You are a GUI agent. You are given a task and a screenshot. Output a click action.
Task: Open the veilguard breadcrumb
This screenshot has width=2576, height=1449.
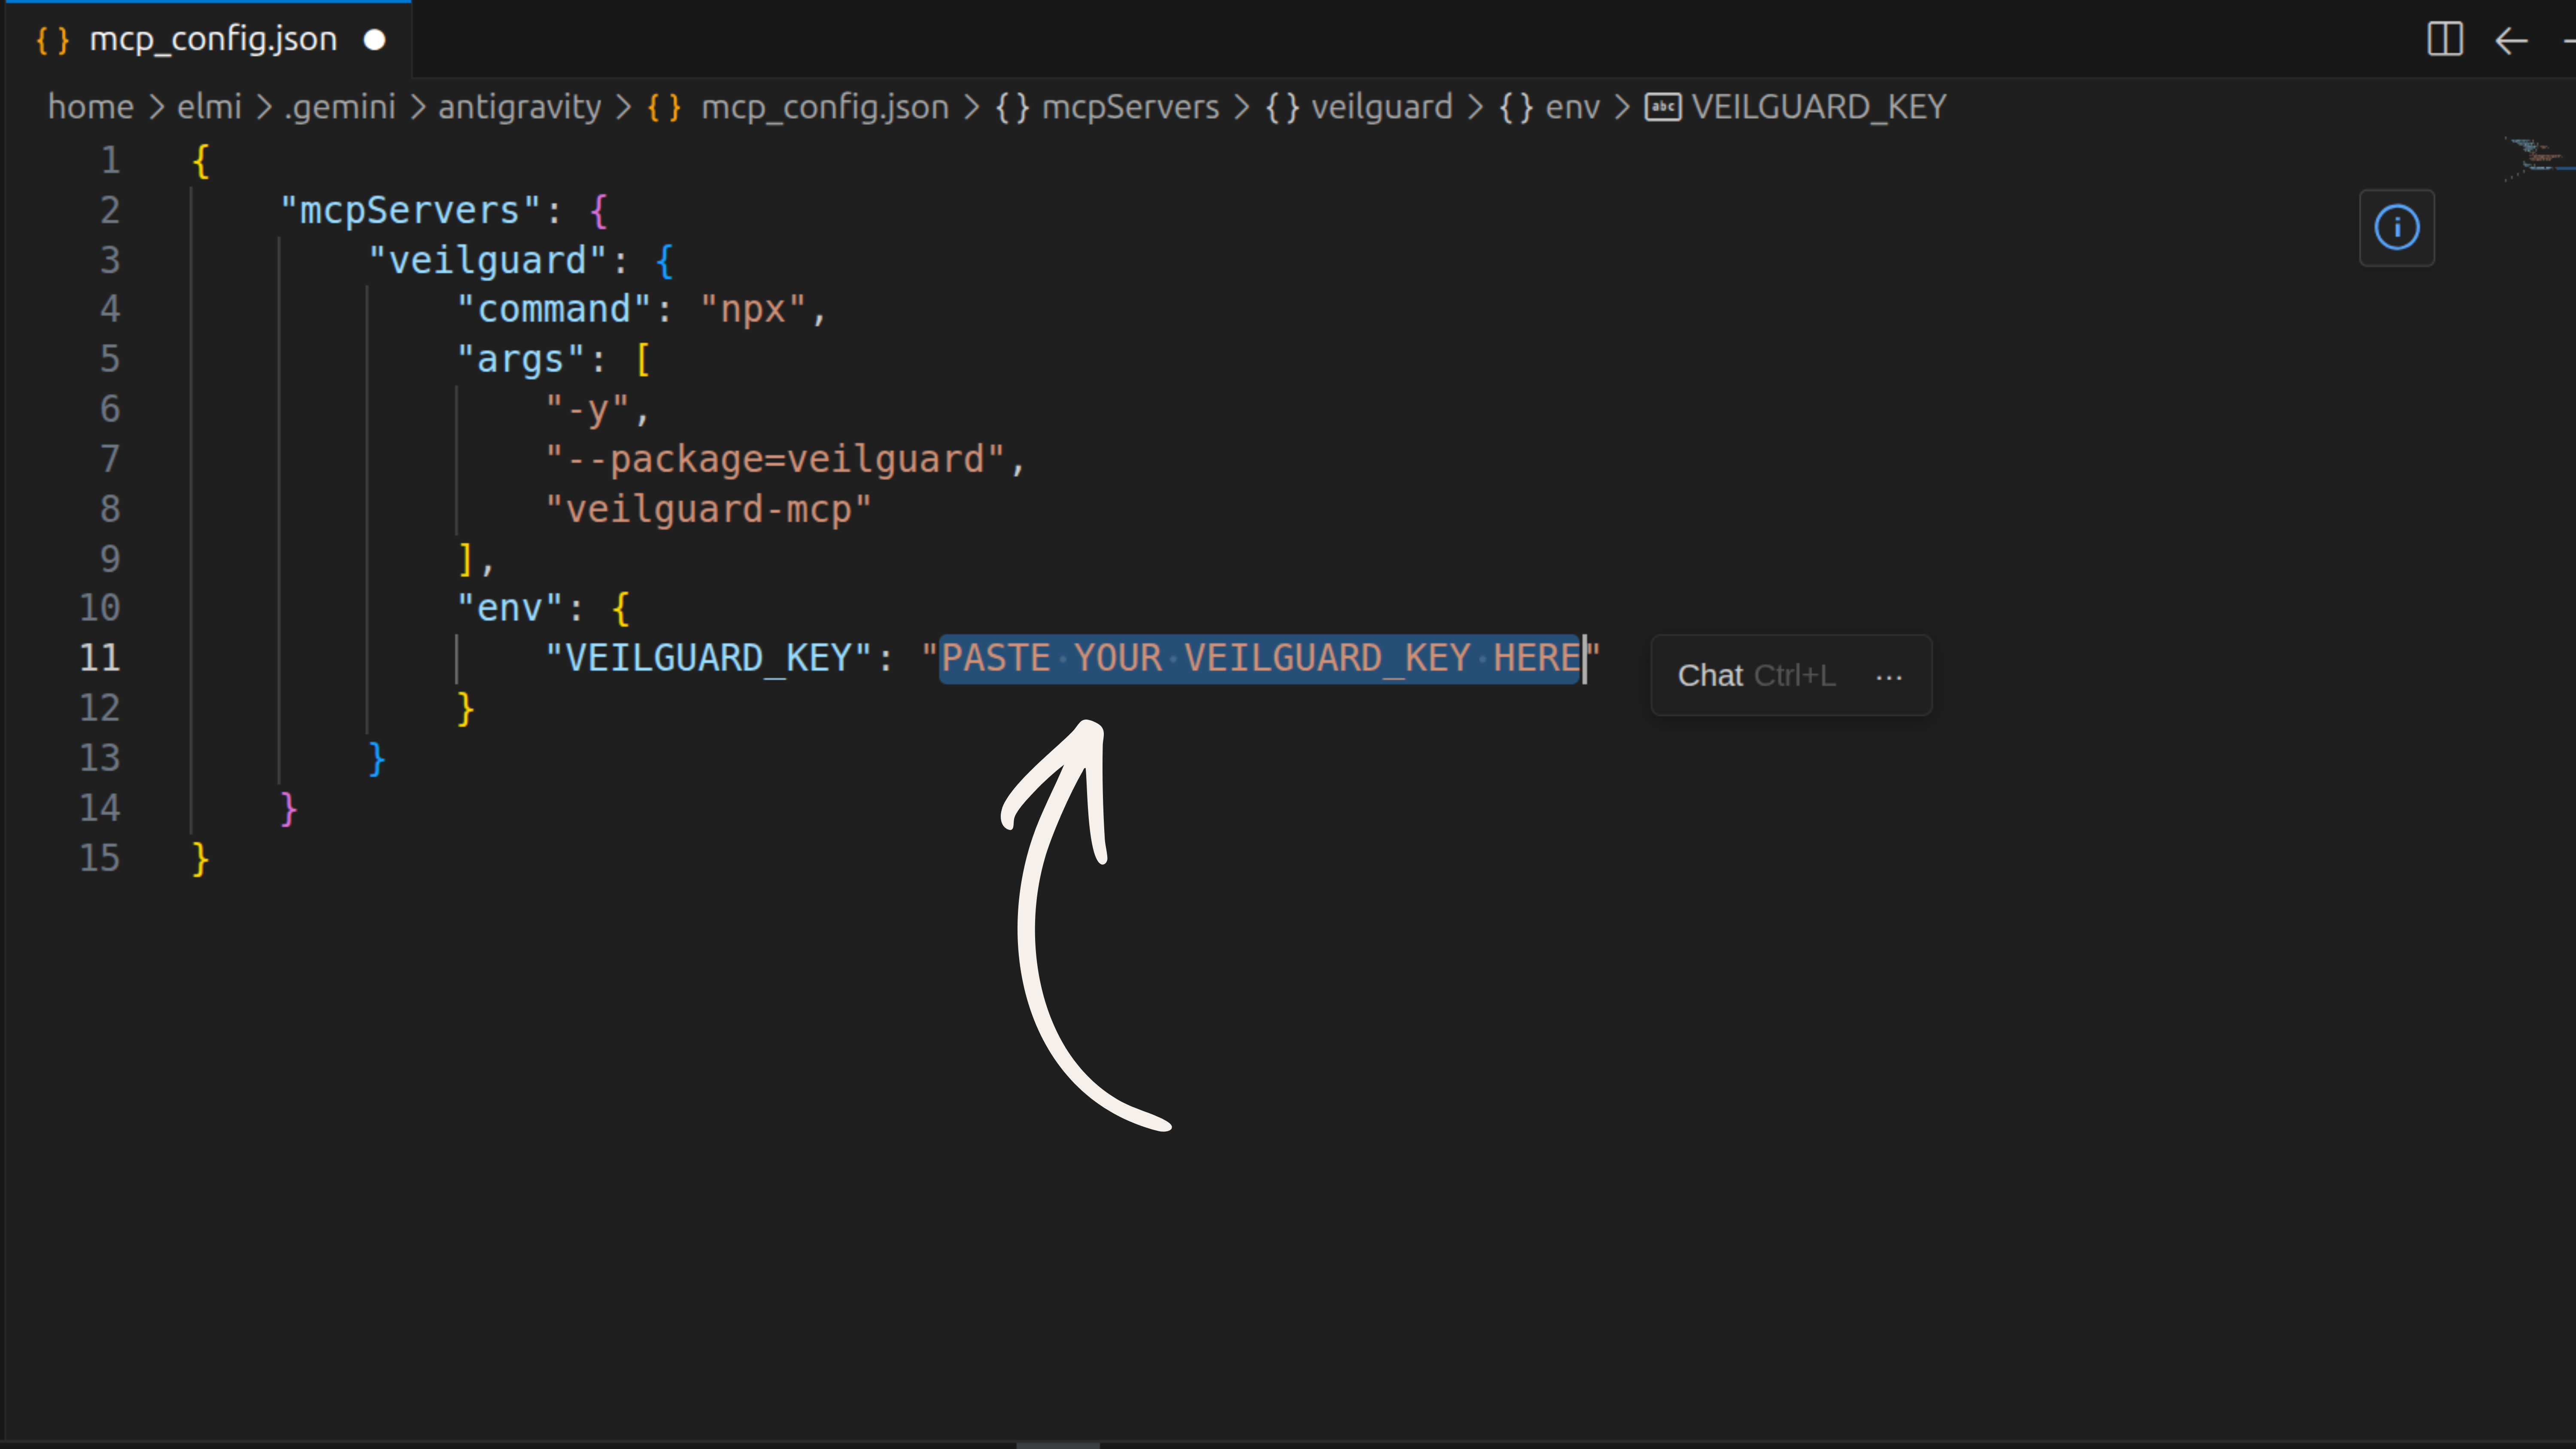pos(1381,107)
